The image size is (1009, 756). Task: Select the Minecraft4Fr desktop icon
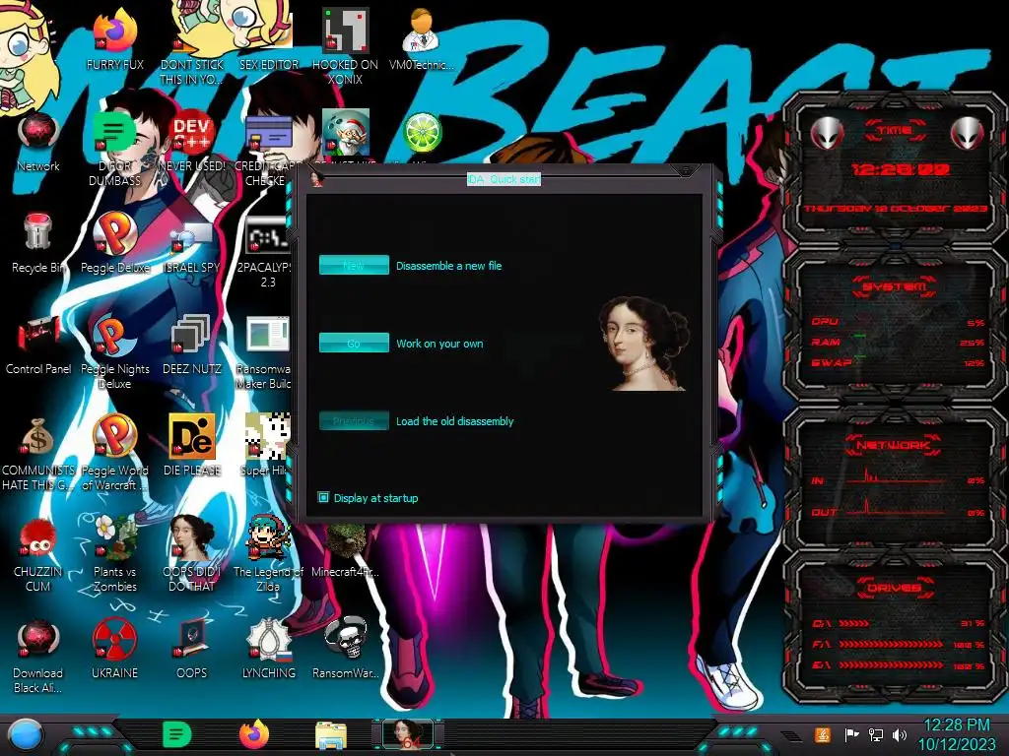pos(346,549)
